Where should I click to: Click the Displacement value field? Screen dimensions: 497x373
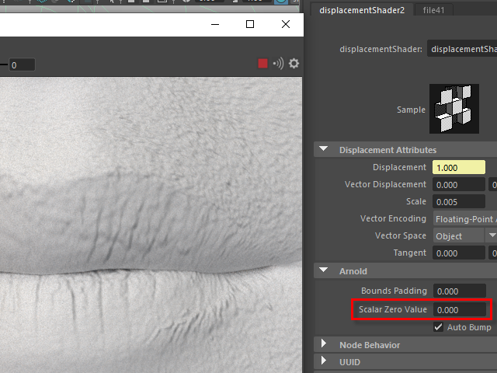pos(459,167)
